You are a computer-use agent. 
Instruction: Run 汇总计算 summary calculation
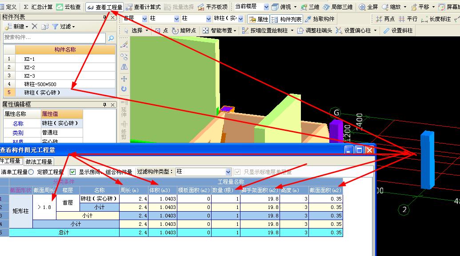tap(38, 7)
